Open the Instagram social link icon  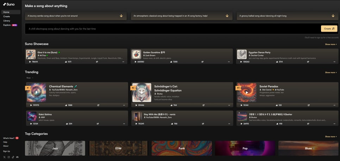[9, 157]
